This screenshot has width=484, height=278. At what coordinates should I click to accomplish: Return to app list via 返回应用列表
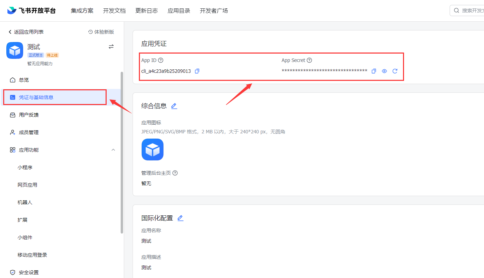(x=26, y=32)
